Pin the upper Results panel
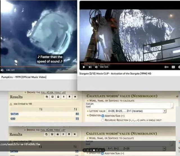Screen dimensions: 180x156 point(69,97)
